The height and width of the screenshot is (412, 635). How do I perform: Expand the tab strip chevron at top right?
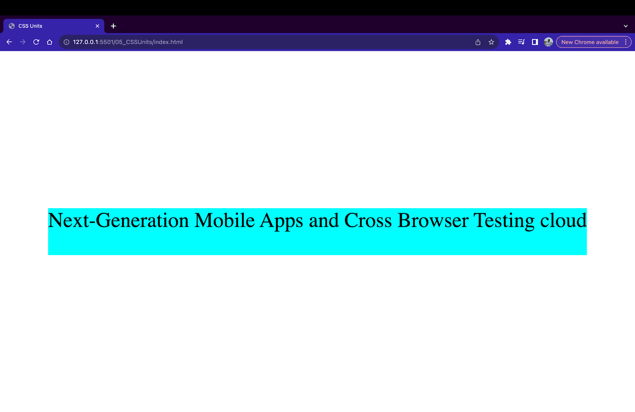(626, 26)
